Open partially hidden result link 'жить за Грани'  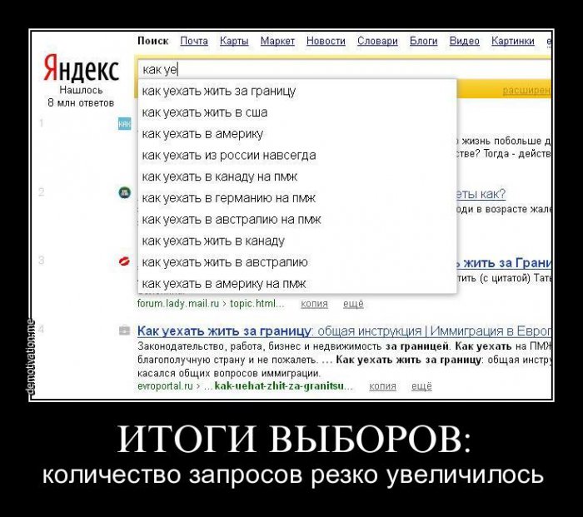pos(504,263)
